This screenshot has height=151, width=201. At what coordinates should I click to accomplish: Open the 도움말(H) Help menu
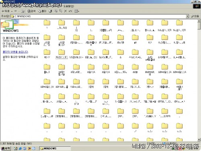pos(69,6)
